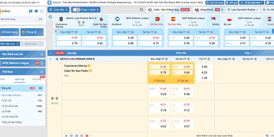Refresh balance with the reload icon

(x=42, y=11)
